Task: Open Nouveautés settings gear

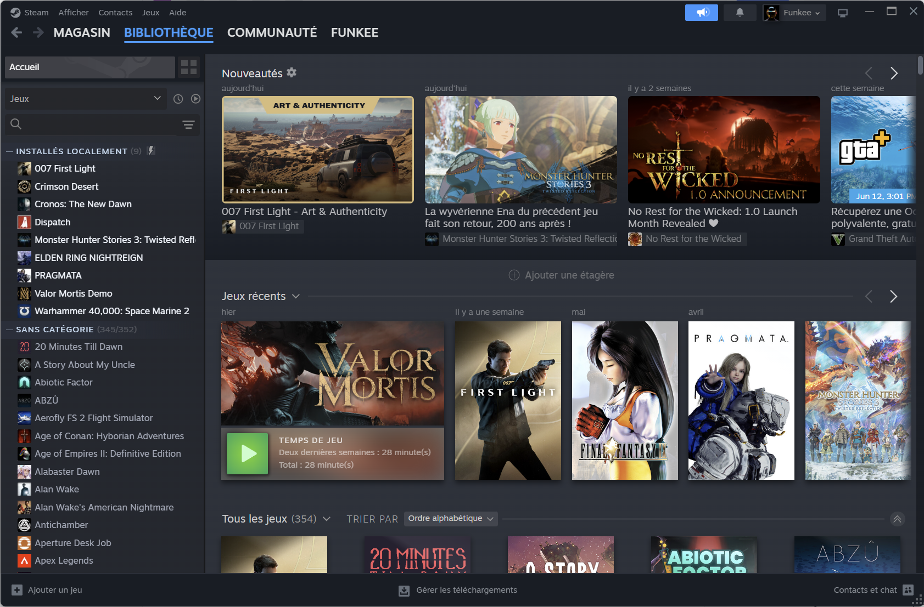Action: click(292, 72)
